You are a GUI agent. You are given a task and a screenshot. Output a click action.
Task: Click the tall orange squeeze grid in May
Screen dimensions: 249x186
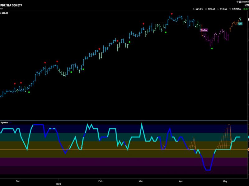point(224,137)
